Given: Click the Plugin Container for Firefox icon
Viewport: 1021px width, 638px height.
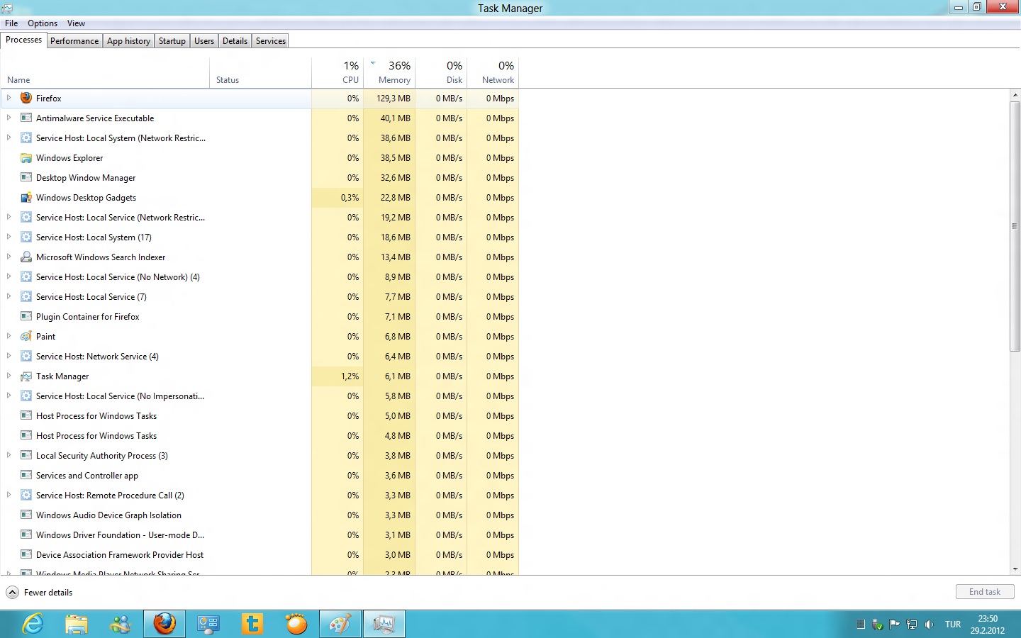Looking at the screenshot, I should point(26,316).
